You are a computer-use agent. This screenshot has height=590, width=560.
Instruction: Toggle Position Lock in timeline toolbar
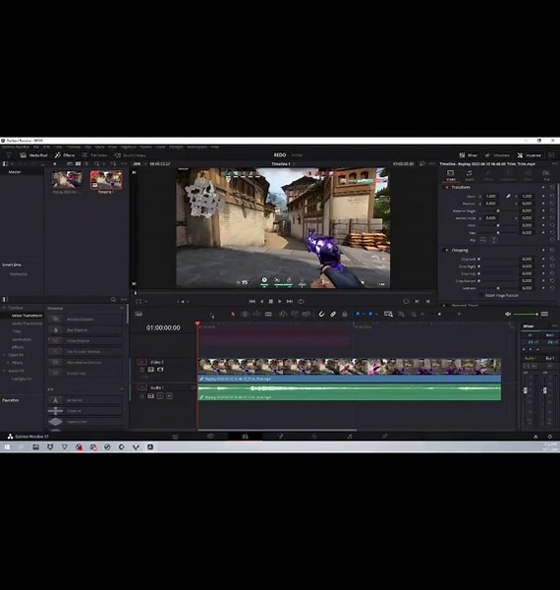[x=345, y=314]
